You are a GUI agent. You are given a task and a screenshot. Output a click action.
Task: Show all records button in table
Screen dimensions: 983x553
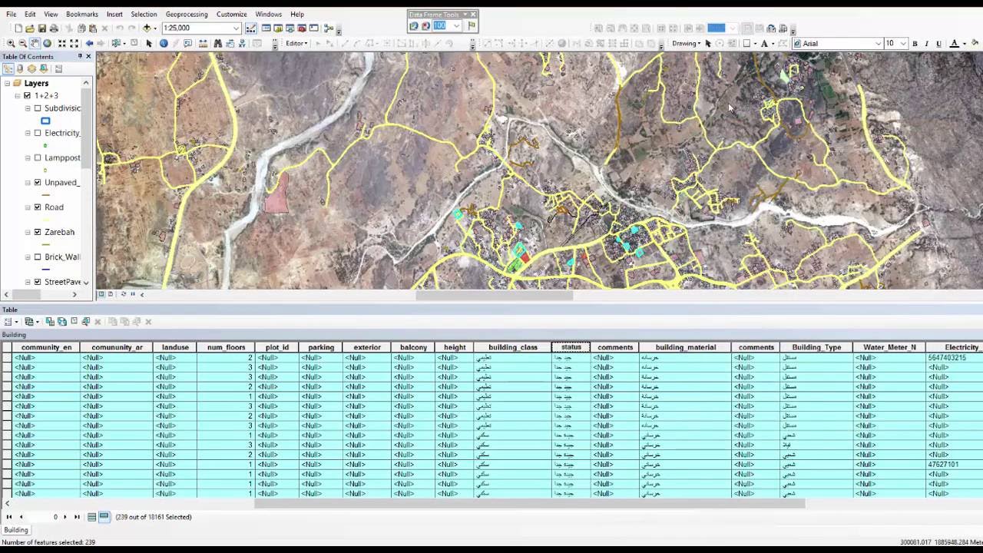pyautogui.click(x=91, y=517)
